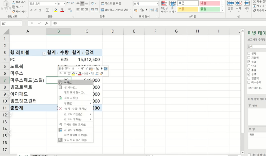Open number format dropdown showing 회계
266x156 pixels.
(x=157, y=3)
